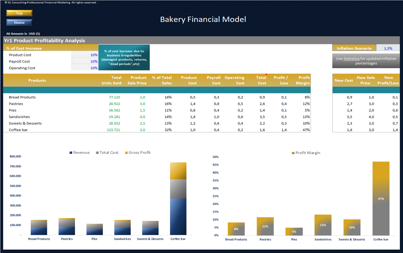Click the New Sale Price column header

(366, 80)
